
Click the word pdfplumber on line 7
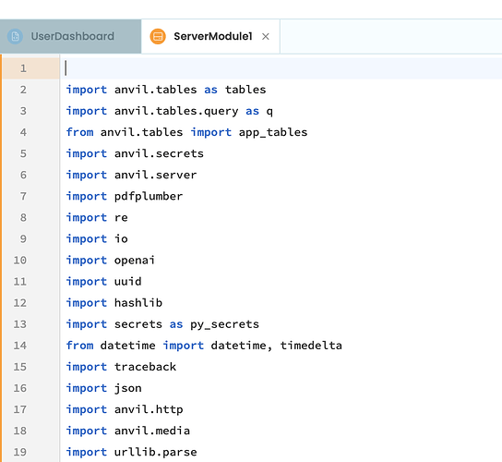[149, 196]
